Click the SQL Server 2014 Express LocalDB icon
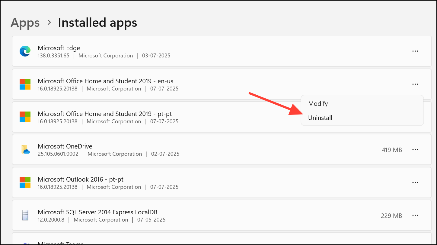Viewport: 437px width, 245px height. pos(25,215)
